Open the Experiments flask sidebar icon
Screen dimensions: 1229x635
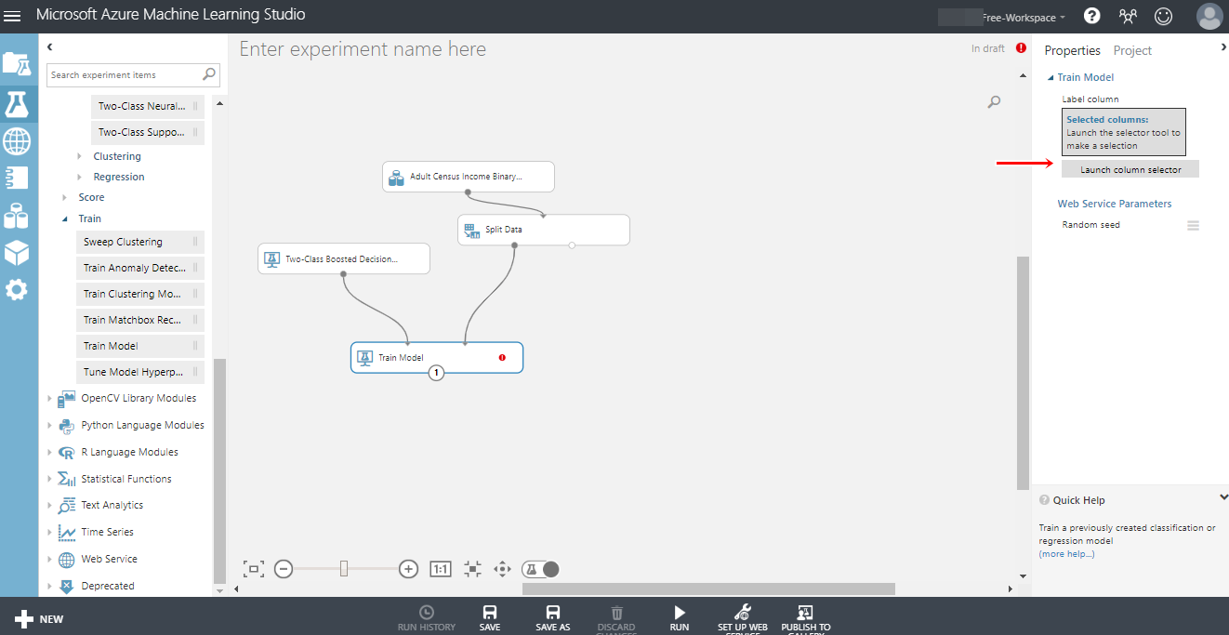(x=17, y=103)
